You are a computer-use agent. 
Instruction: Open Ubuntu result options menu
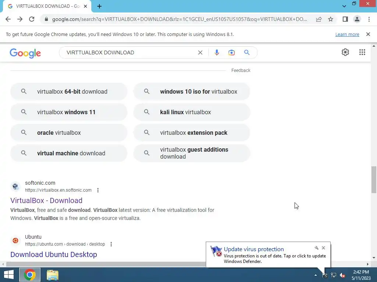click(111, 244)
